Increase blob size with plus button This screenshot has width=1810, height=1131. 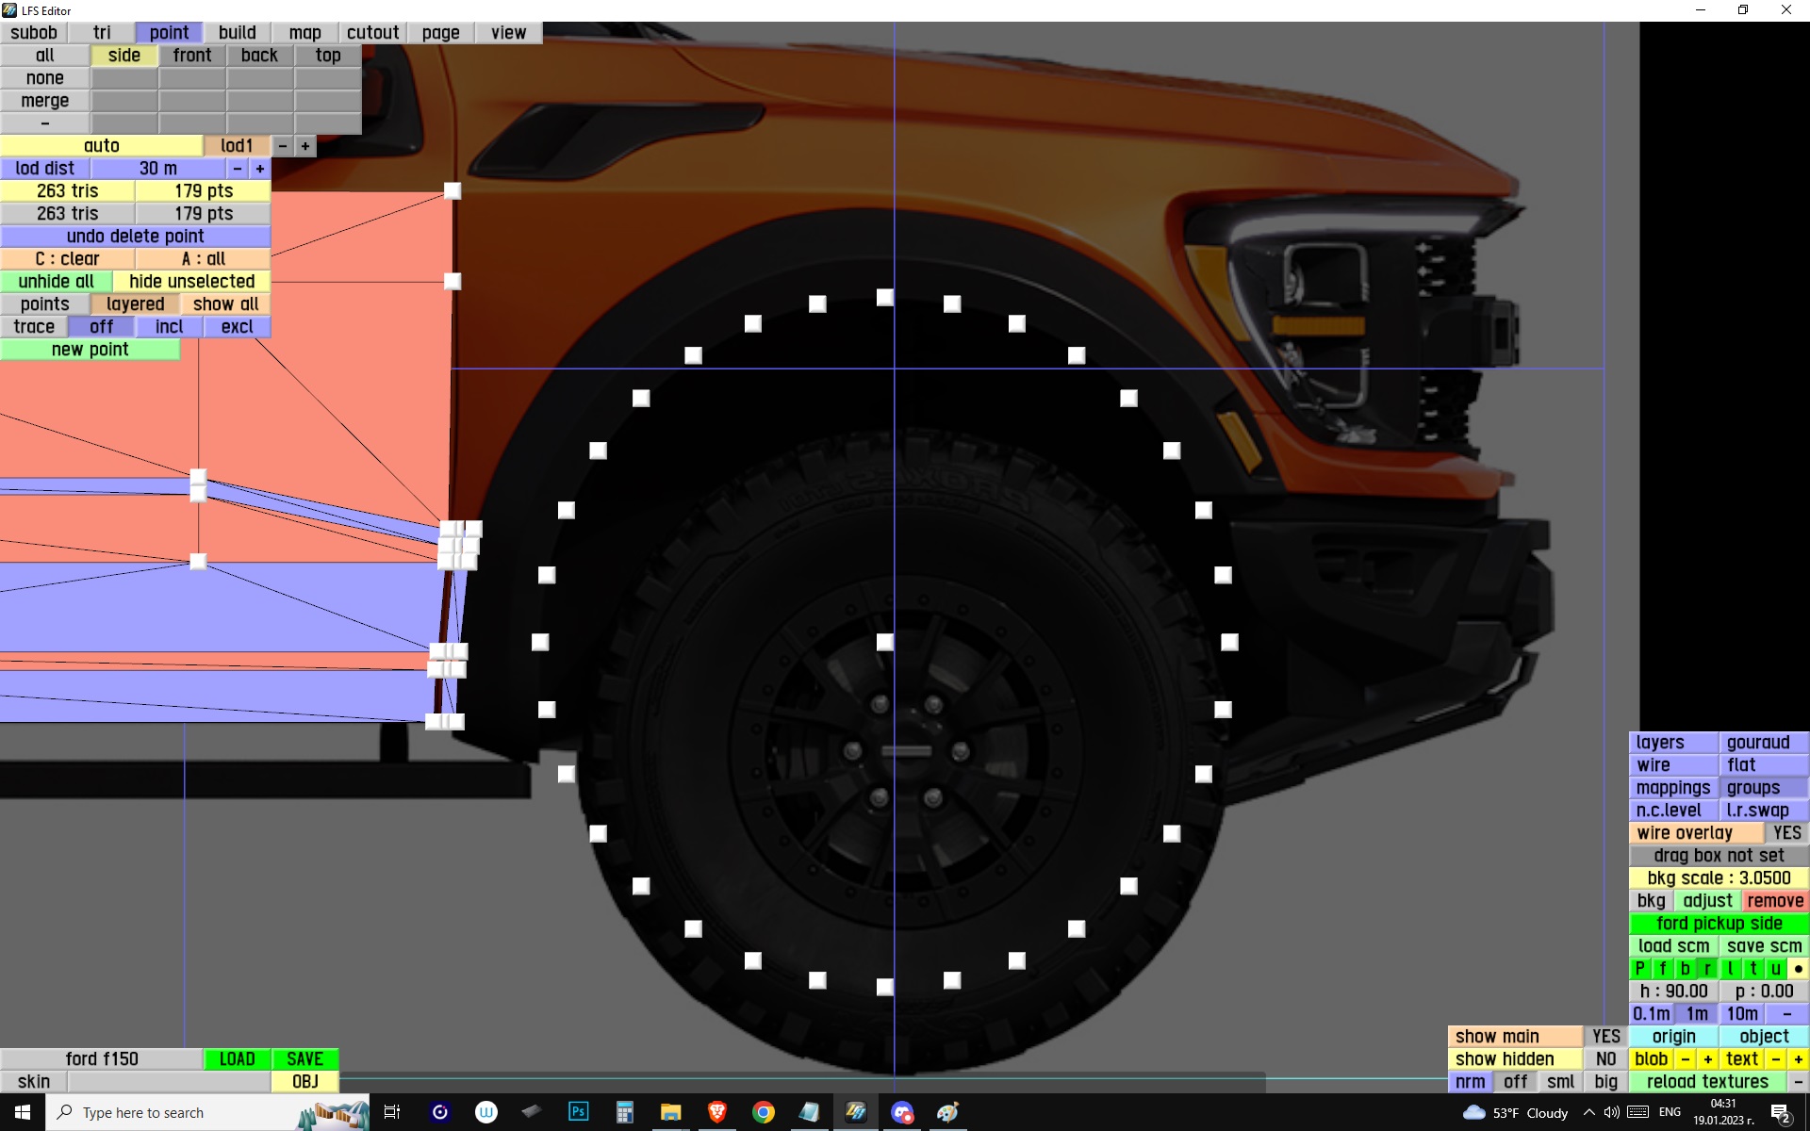coord(1707,1059)
